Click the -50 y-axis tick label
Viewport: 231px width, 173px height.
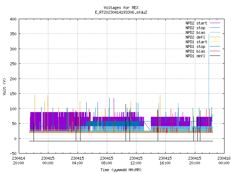click(13, 154)
